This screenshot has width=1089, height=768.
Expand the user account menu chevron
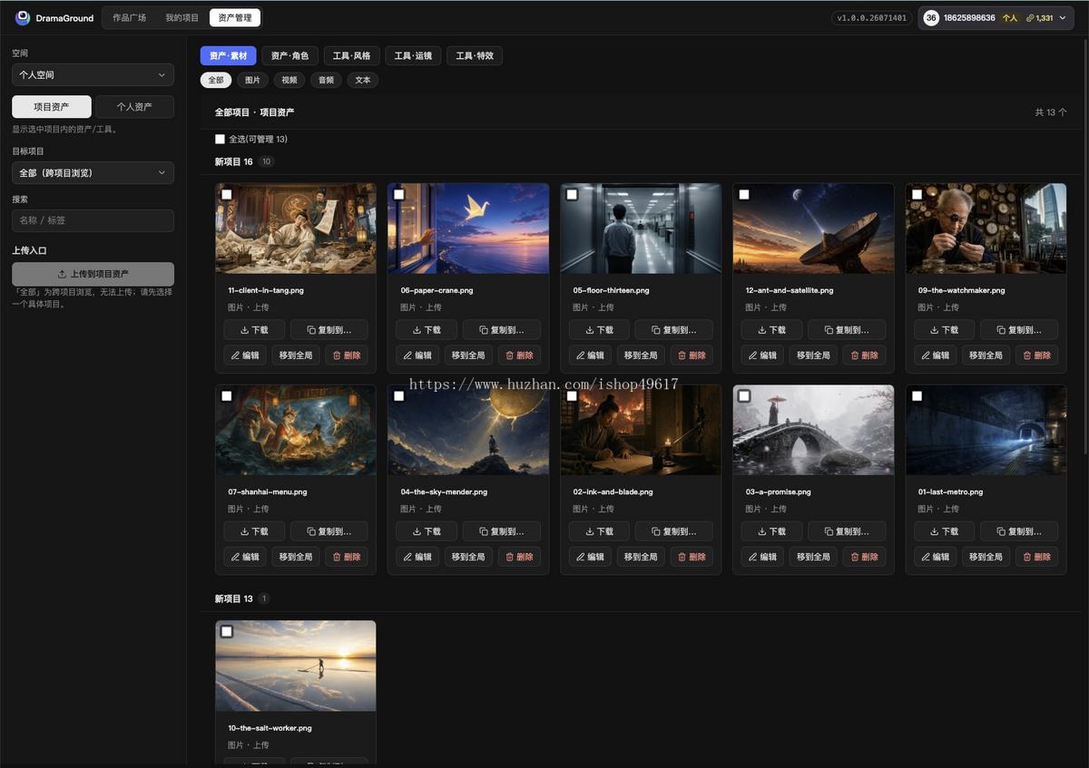[x=1063, y=18]
